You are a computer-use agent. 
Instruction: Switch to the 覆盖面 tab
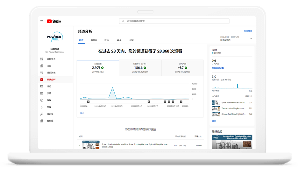pyautogui.click(x=94, y=40)
